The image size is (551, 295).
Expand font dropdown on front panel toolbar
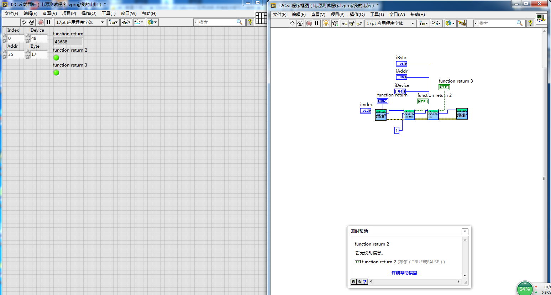[103, 22]
